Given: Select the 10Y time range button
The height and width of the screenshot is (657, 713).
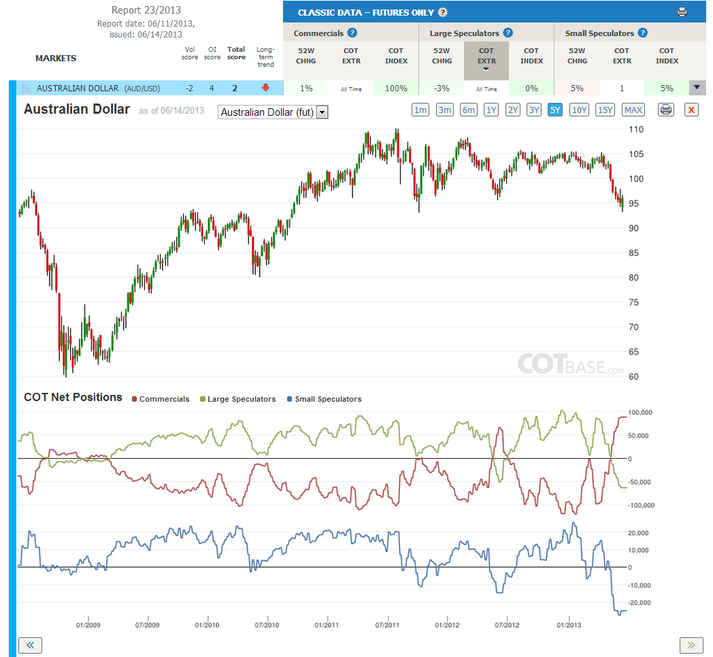Looking at the screenshot, I should click(579, 110).
